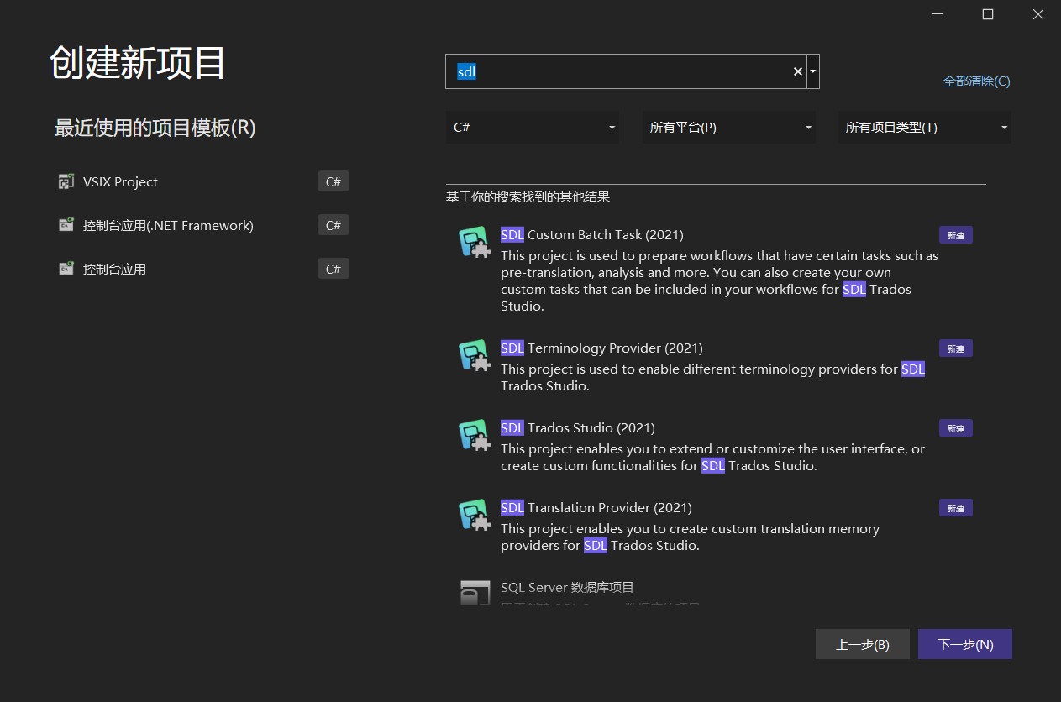Select SDL Custom Batch Task (2021) title
Image resolution: width=1061 pixels, height=702 pixels.
click(592, 235)
